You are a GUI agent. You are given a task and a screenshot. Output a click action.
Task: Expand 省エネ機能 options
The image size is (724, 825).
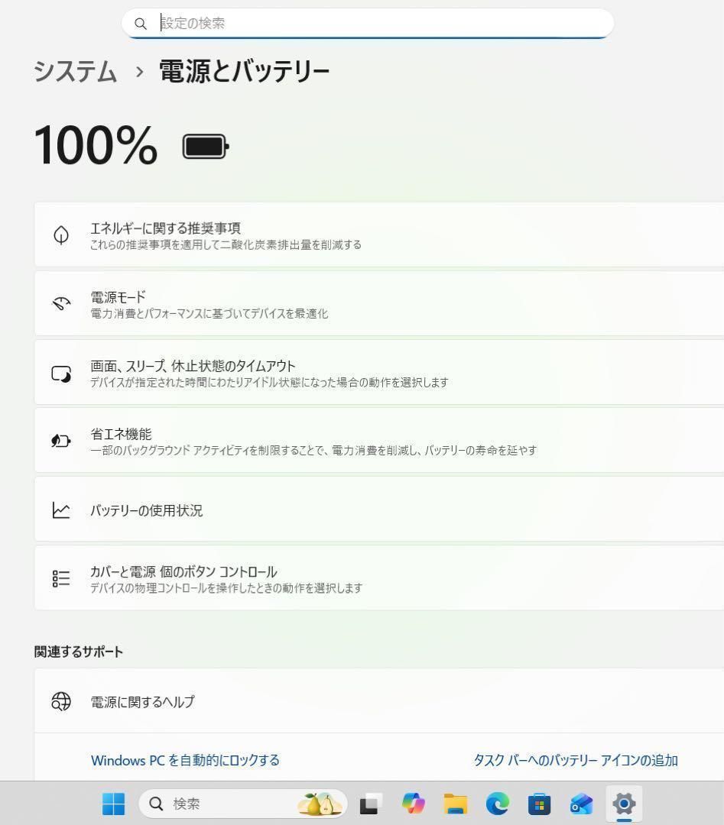(x=382, y=441)
